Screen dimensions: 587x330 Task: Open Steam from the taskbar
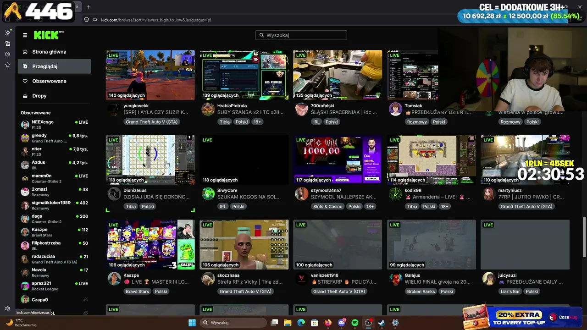coord(382,323)
